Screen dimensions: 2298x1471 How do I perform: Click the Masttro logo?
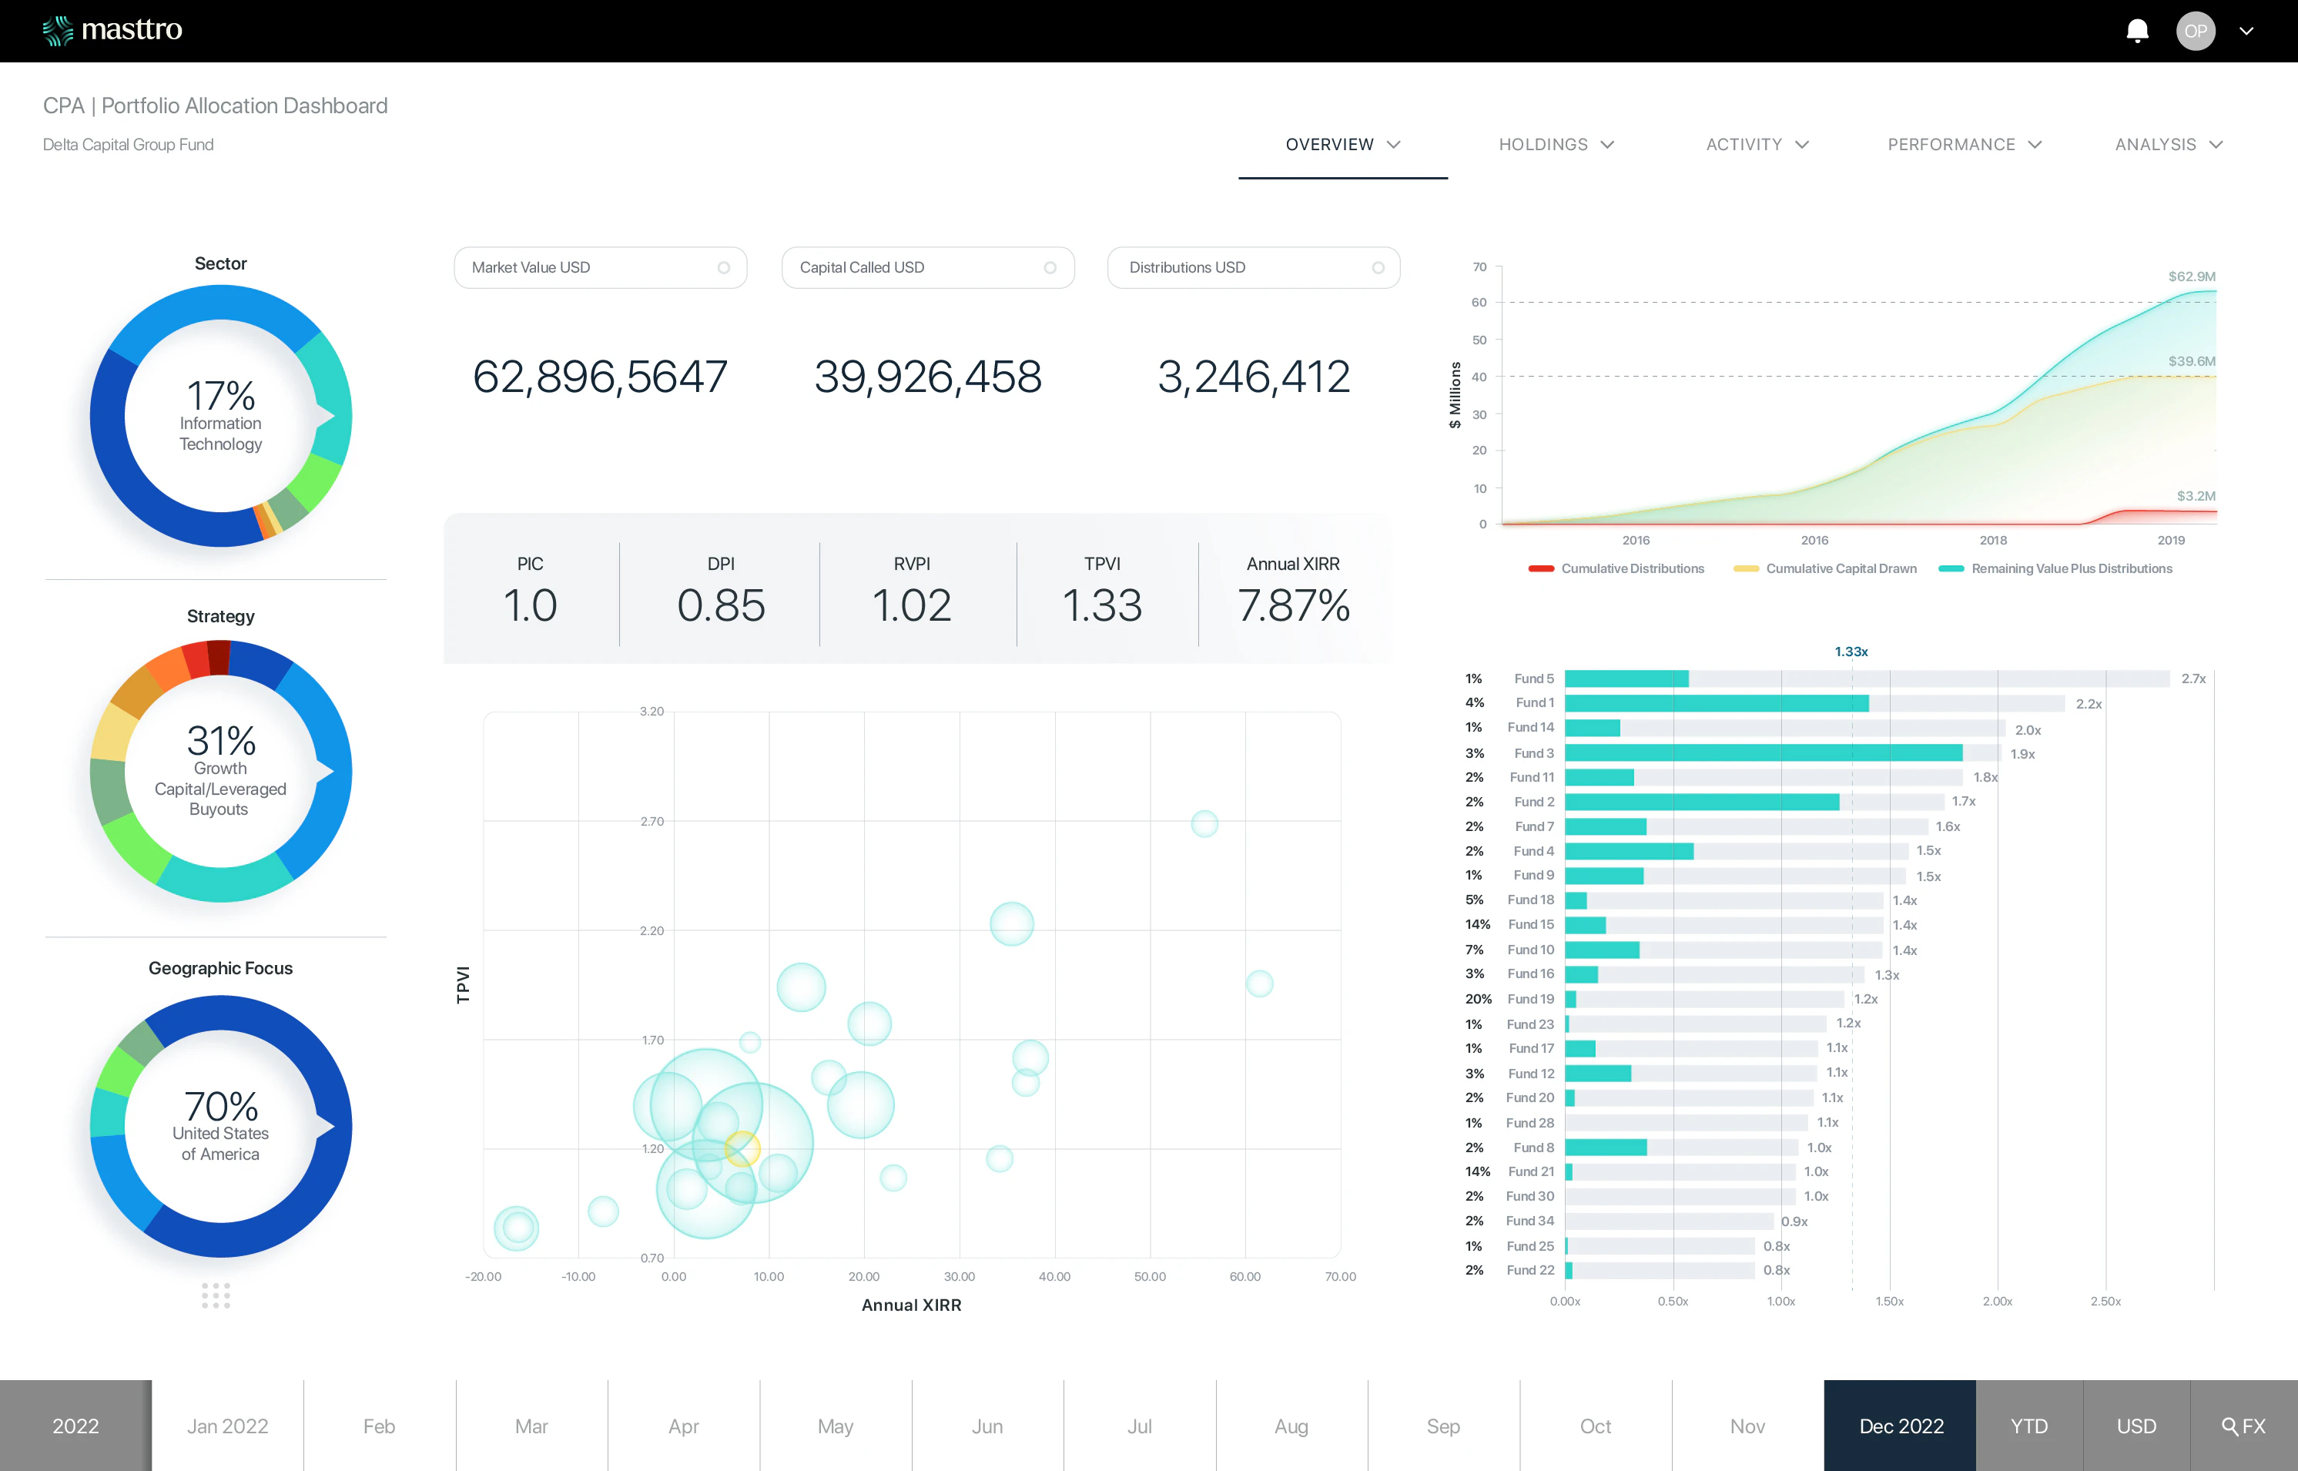pos(112,29)
